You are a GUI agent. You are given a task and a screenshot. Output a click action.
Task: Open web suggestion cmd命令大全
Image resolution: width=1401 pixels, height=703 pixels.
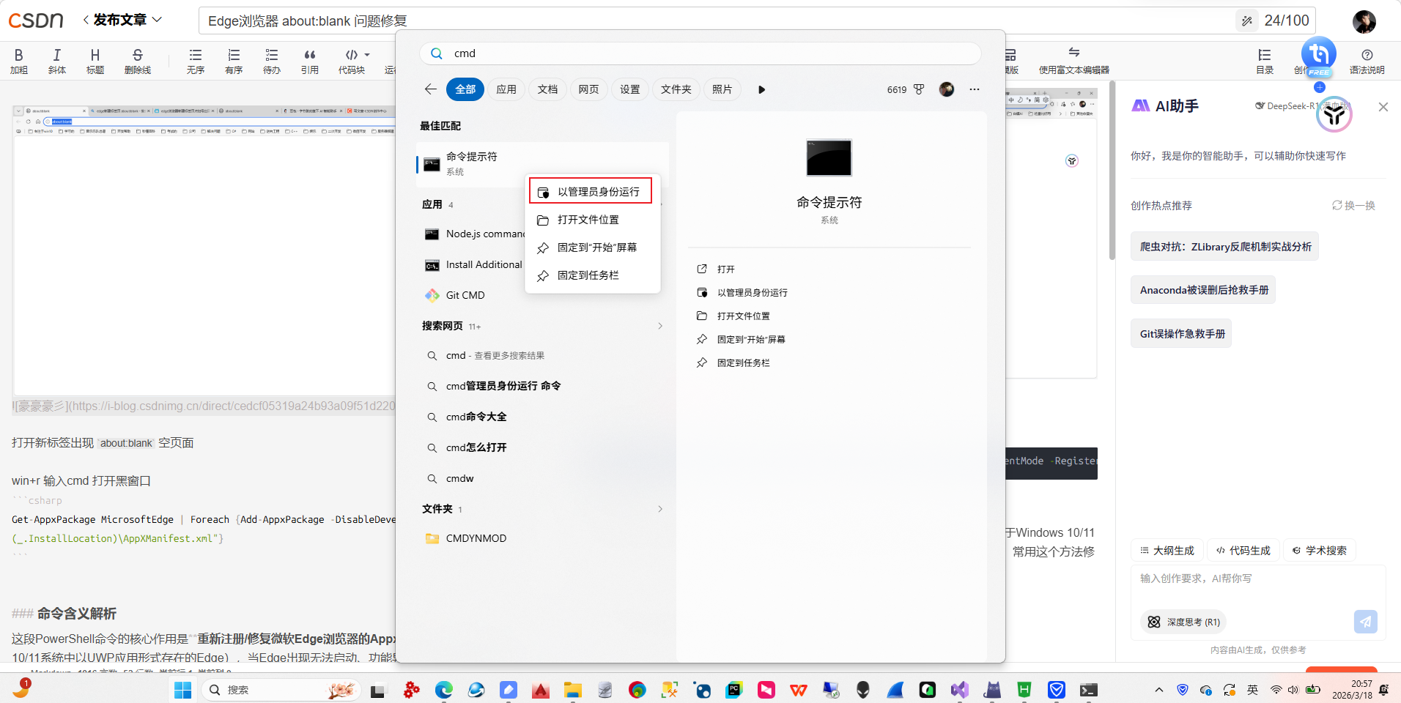click(542, 417)
